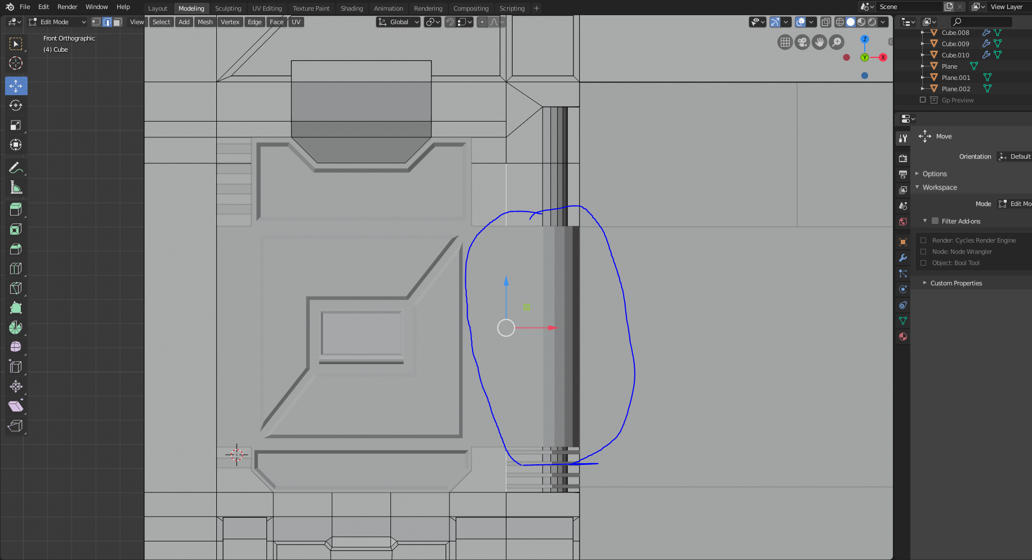1032x560 pixels.
Task: Open the Modifier properties tab
Action: [903, 258]
